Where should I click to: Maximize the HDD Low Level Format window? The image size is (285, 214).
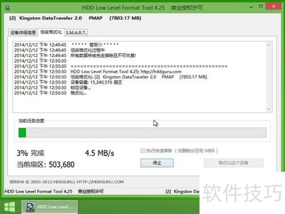[260, 6]
